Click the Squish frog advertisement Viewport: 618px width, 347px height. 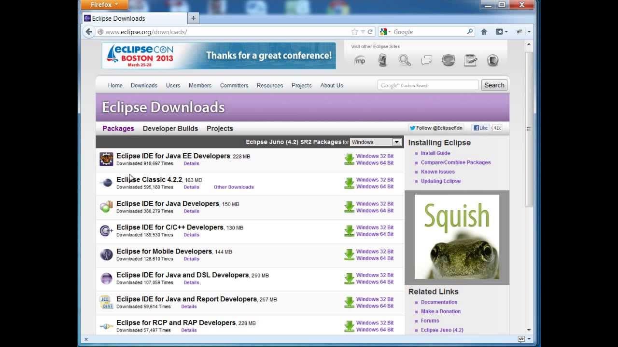457,237
